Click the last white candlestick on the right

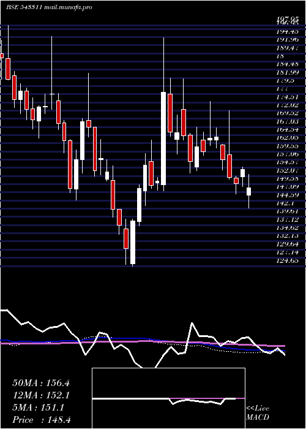pos(248,191)
